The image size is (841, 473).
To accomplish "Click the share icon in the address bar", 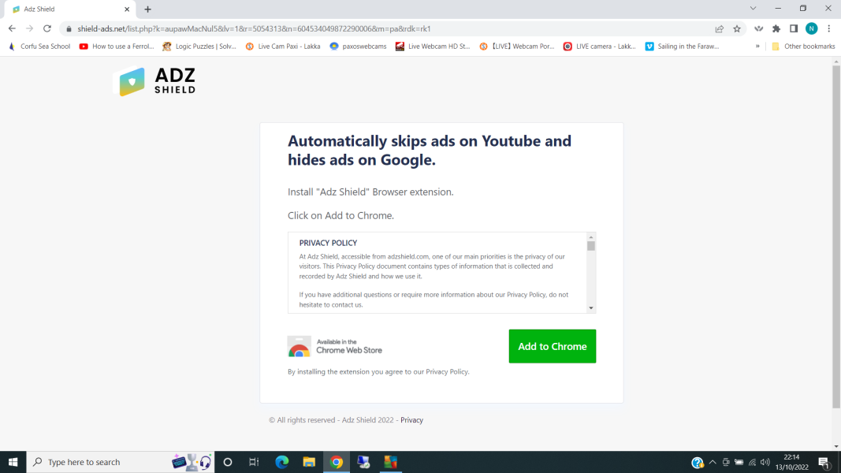I will click(719, 28).
